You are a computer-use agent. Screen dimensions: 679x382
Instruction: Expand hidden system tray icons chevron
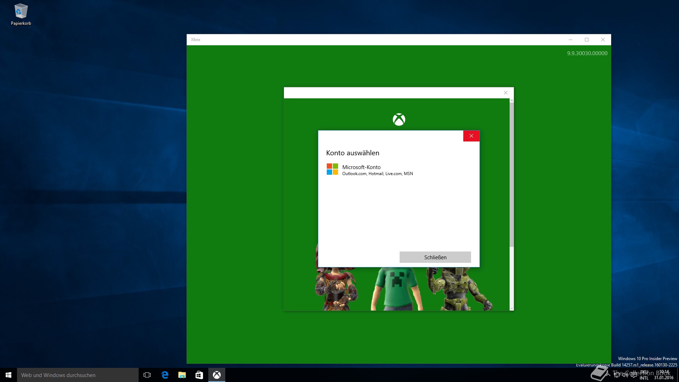(x=608, y=375)
